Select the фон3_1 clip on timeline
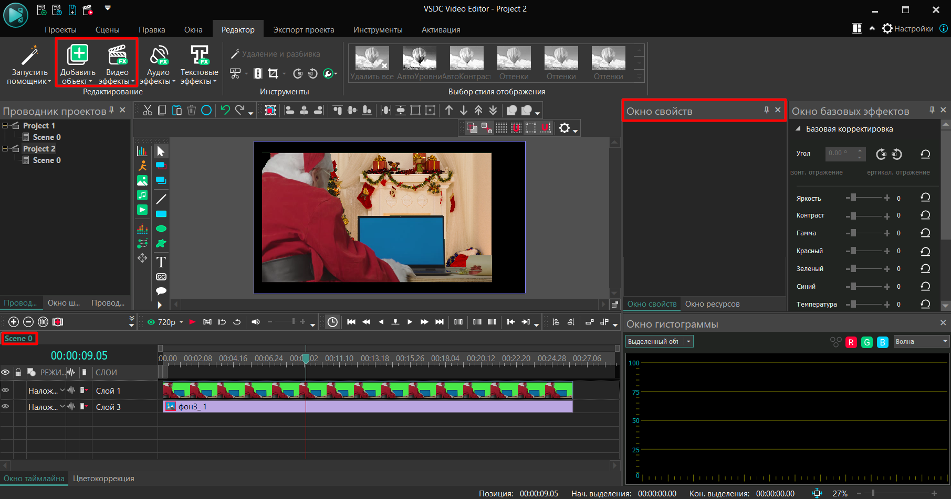The height and width of the screenshot is (499, 951). [x=368, y=407]
